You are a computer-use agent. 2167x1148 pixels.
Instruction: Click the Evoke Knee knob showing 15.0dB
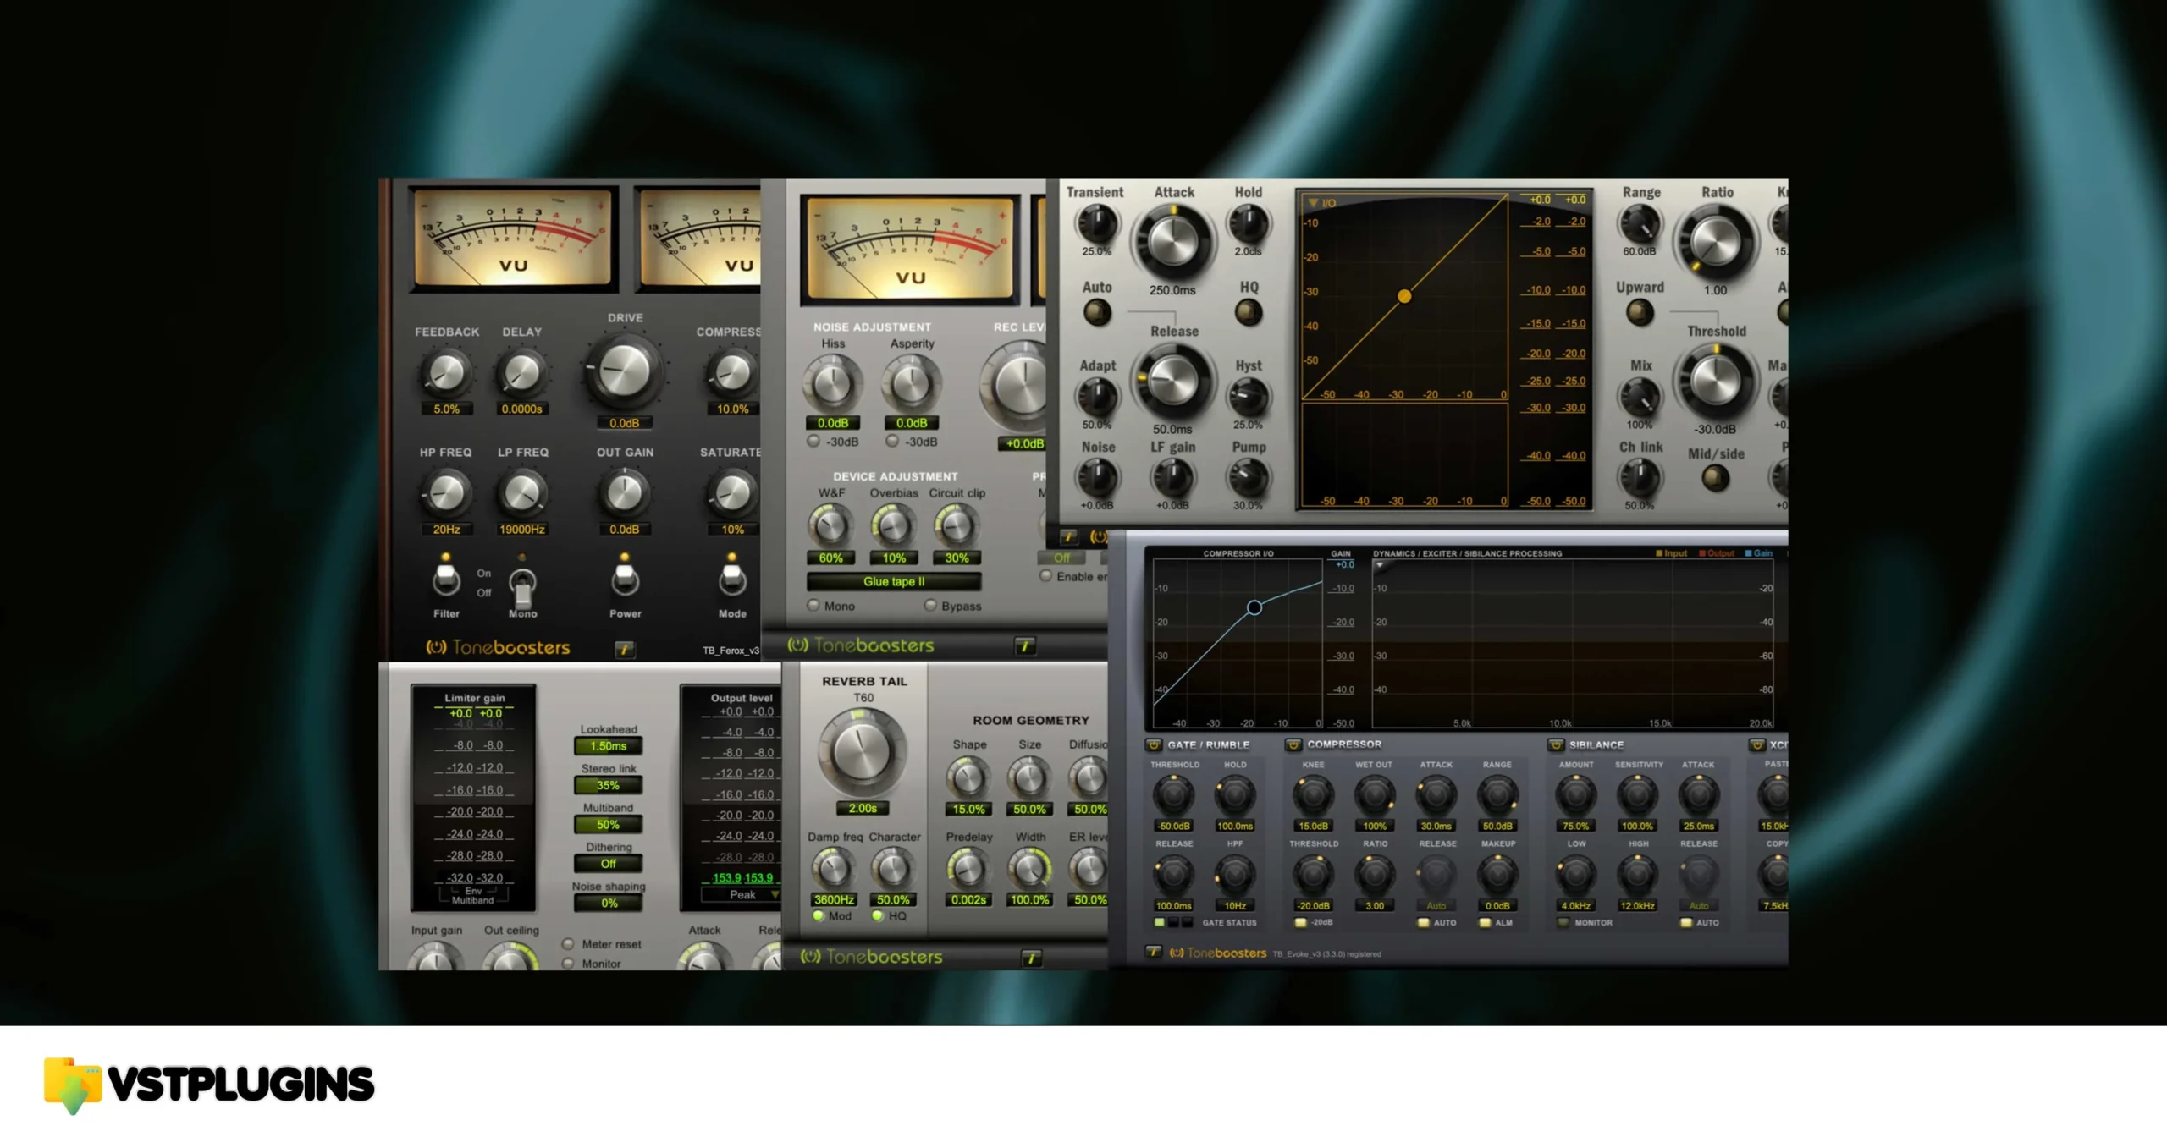(1312, 795)
